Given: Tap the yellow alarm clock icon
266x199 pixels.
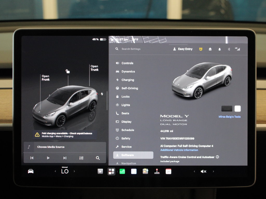Looking at the screenshot, I should (201, 49).
